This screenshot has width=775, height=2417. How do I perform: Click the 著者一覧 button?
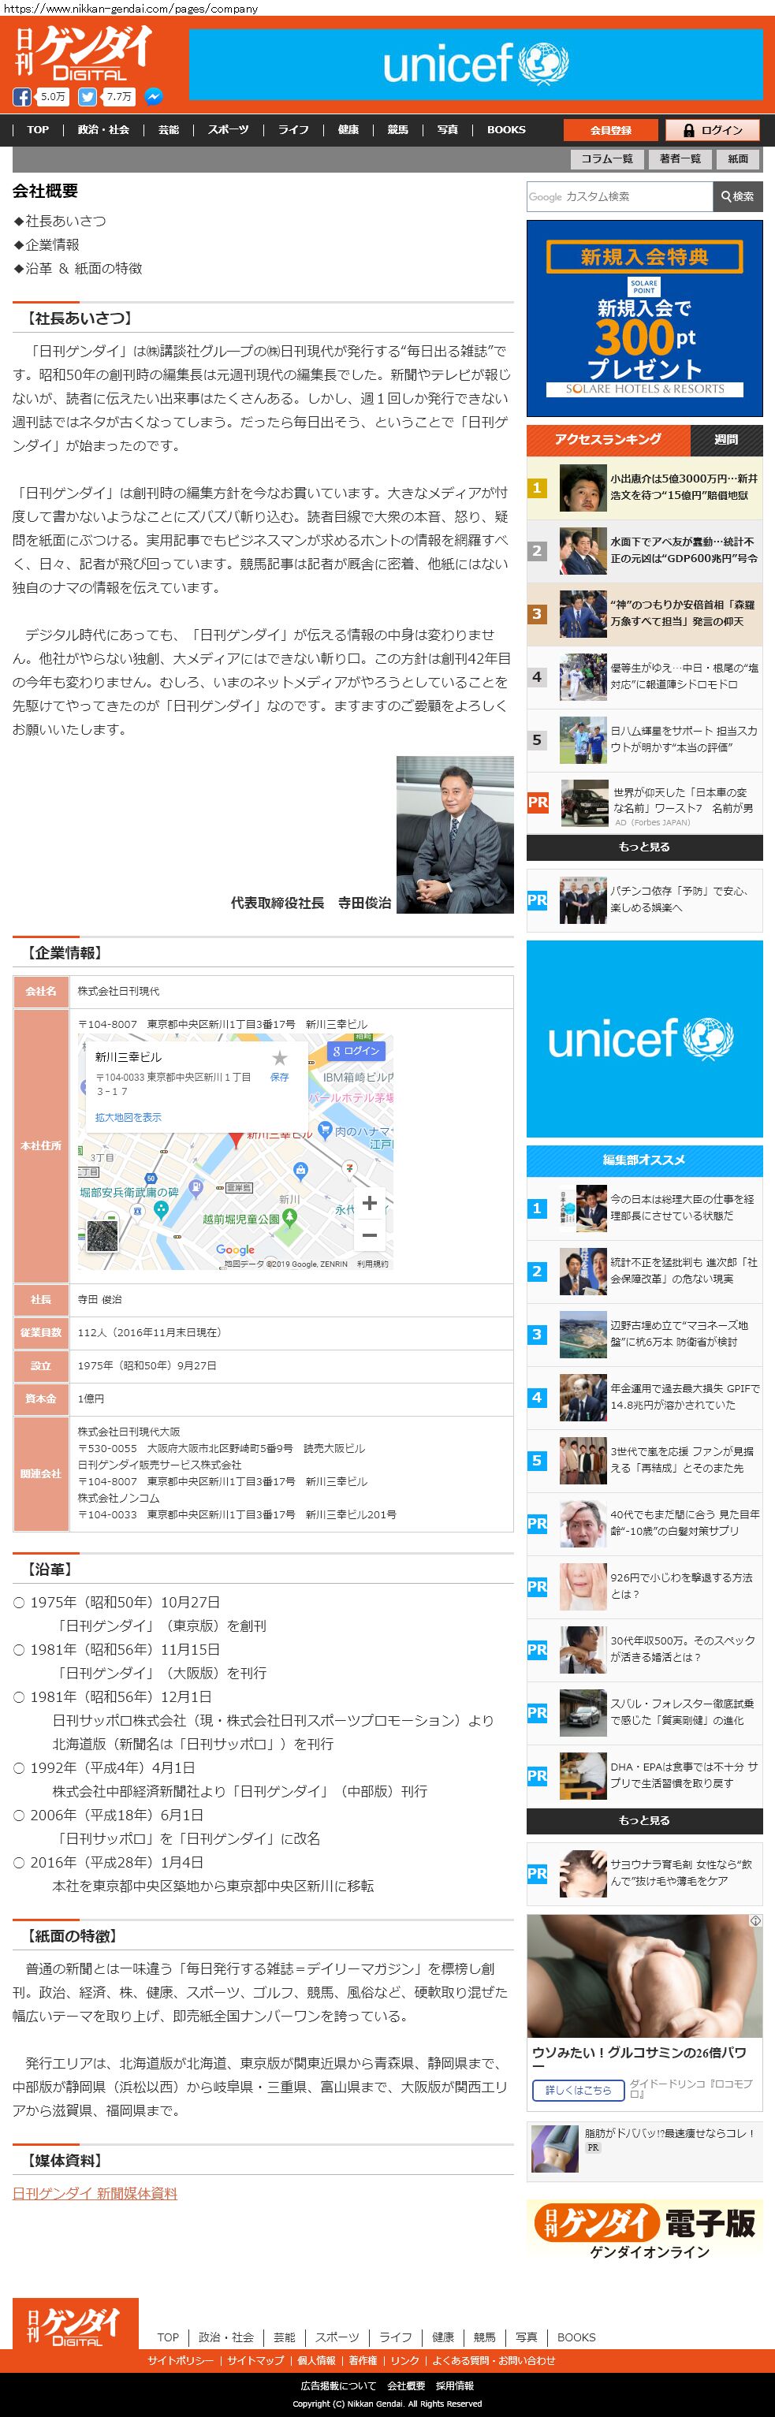click(680, 158)
